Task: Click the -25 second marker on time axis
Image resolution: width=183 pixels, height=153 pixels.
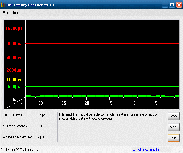Action: pos(63,103)
